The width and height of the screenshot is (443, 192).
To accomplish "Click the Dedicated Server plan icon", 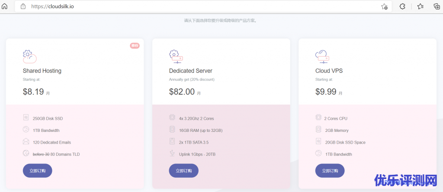I will pos(176,56).
